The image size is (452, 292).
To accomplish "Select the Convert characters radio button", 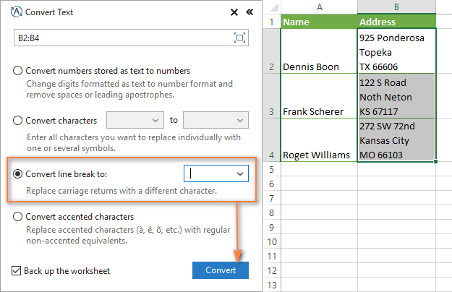I will click(18, 120).
